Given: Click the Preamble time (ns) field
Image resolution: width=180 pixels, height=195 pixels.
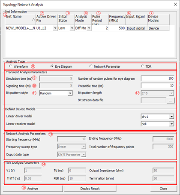Looking at the screenshot, I should point(157,86).
